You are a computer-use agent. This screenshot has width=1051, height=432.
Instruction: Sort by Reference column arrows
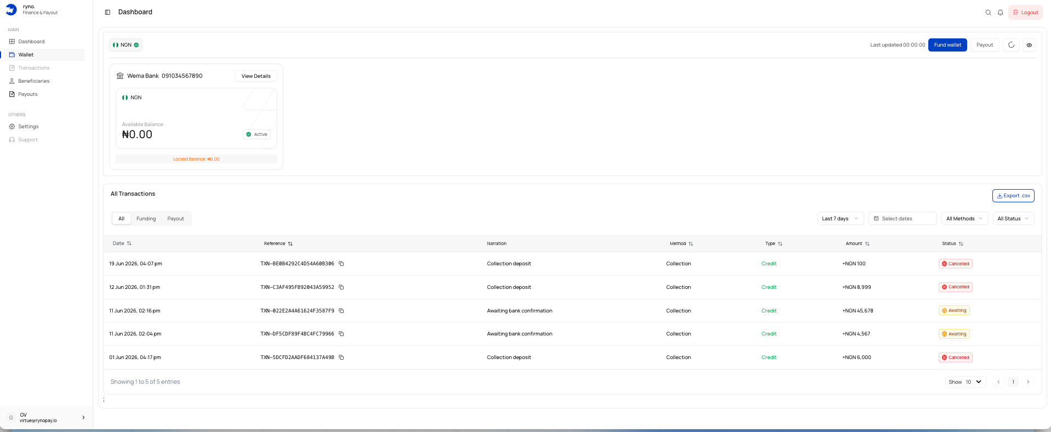click(290, 243)
